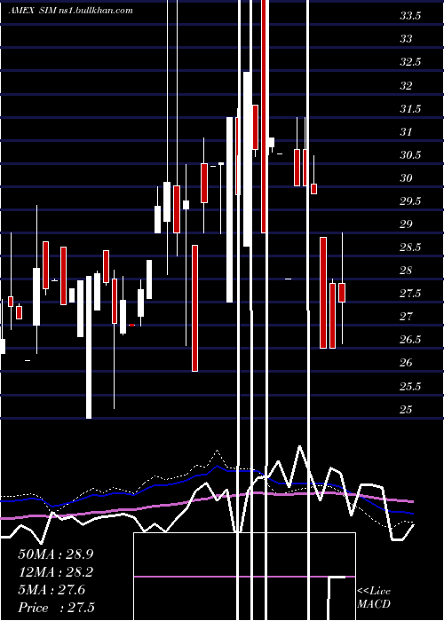Click the 28 price axis label
Screen dimensions: 444x621
click(406, 271)
